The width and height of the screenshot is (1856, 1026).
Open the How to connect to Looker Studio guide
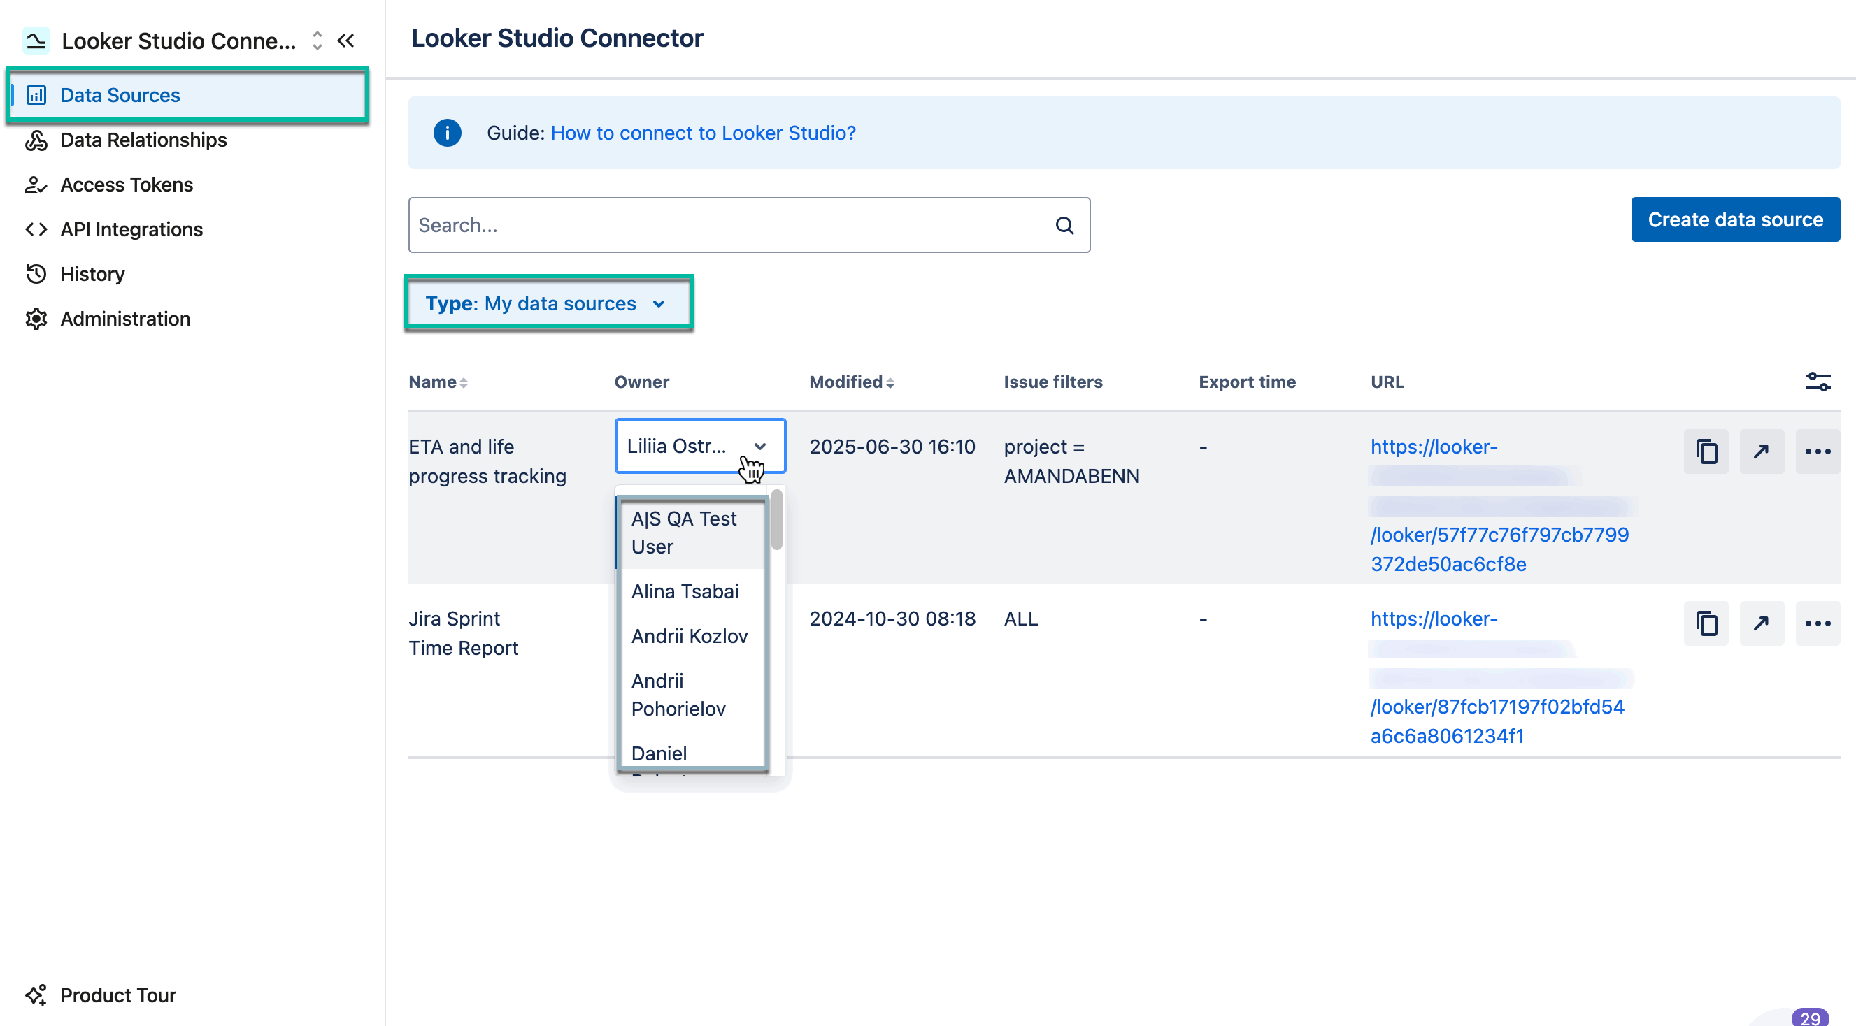(704, 133)
